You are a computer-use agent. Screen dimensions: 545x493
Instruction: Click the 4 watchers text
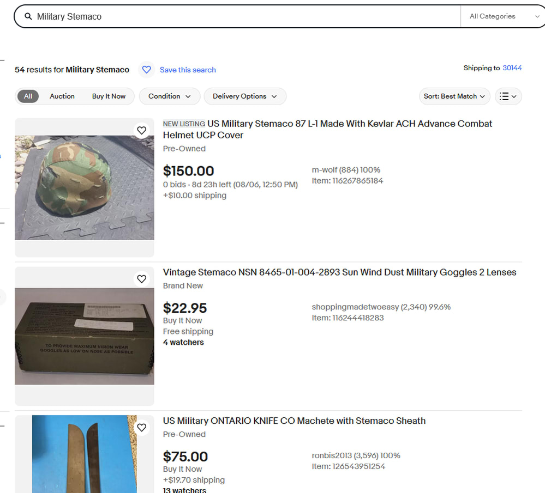(183, 342)
